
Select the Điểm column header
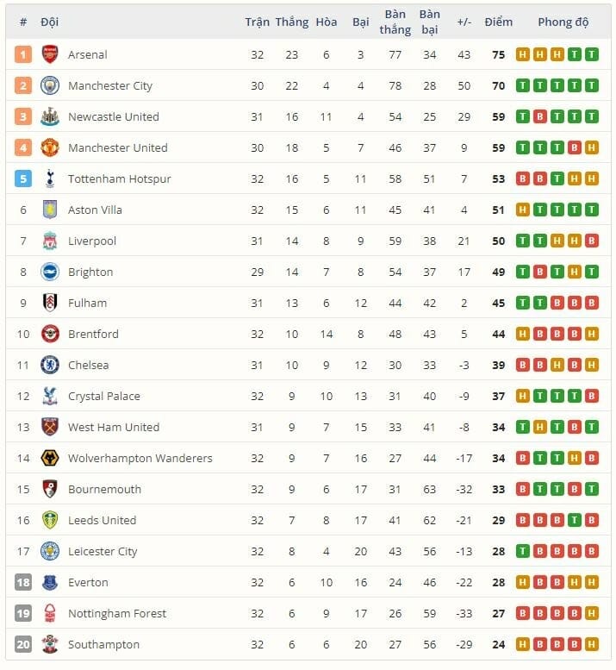[498, 22]
